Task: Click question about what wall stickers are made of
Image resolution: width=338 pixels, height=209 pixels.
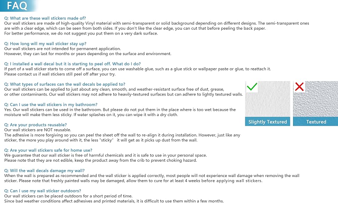Action: tap(45, 18)
